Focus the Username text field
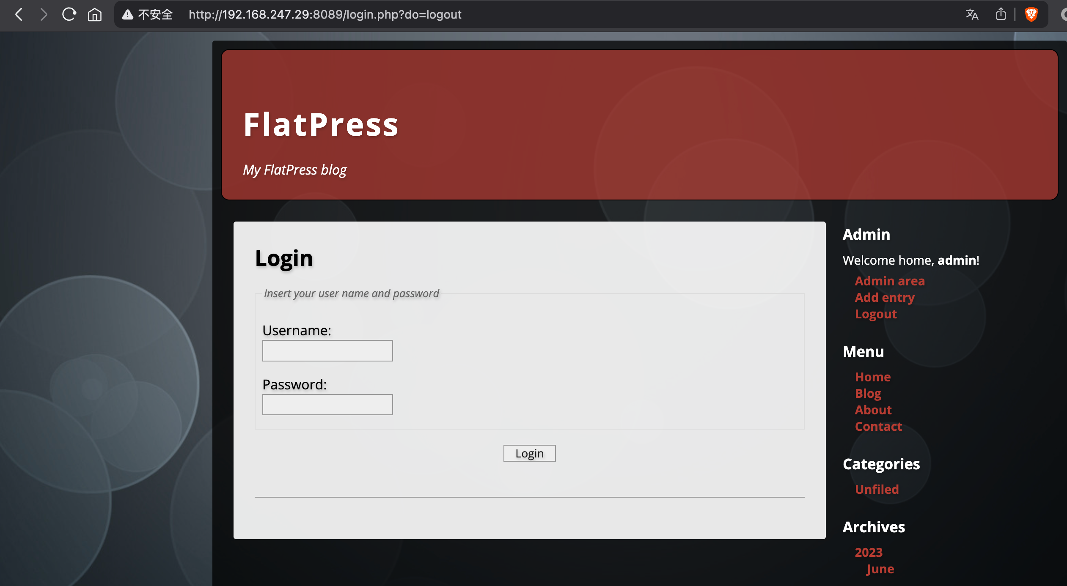This screenshot has width=1067, height=586. (327, 351)
